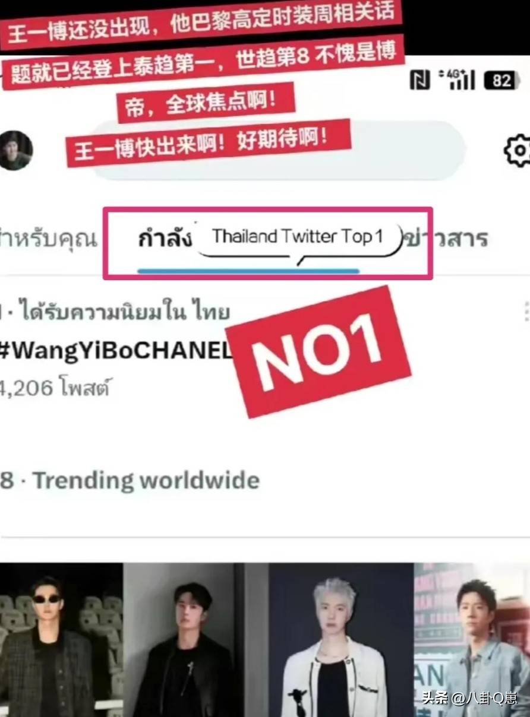Viewport: 530px width, 717px height.
Task: Open the Trending worldwide entry
Action: (x=130, y=480)
